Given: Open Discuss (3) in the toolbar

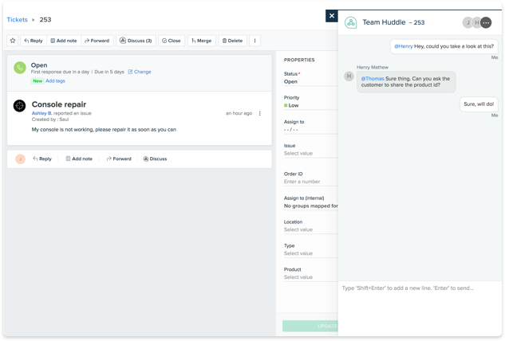Looking at the screenshot, I should 136,41.
